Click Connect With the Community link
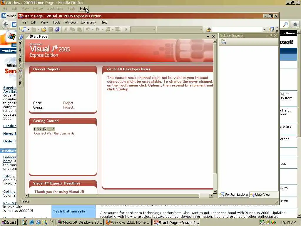 pyautogui.click(x=54, y=133)
